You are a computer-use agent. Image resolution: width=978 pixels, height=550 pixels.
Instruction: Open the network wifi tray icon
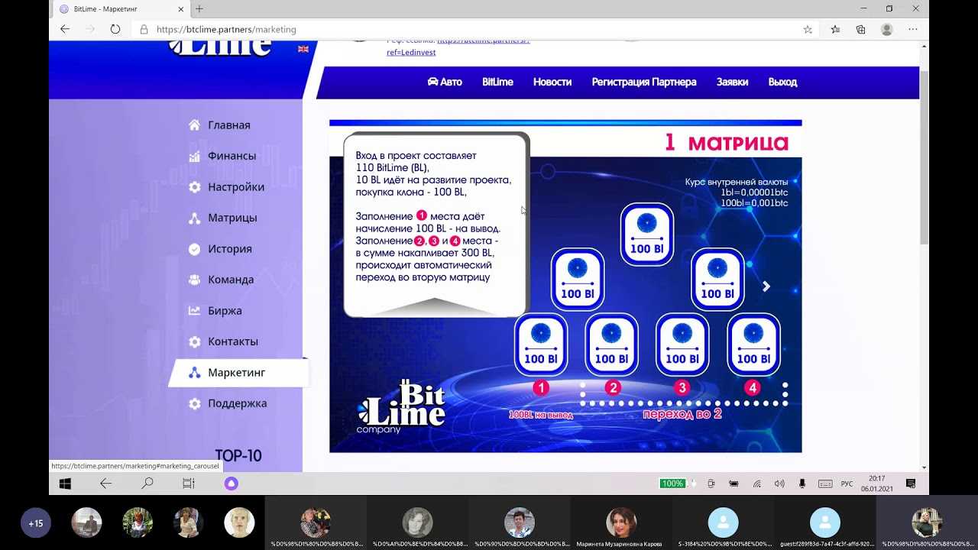point(757,484)
